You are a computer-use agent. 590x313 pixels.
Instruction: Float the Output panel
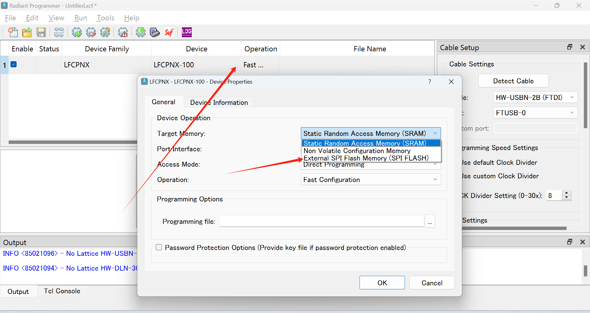click(x=570, y=242)
